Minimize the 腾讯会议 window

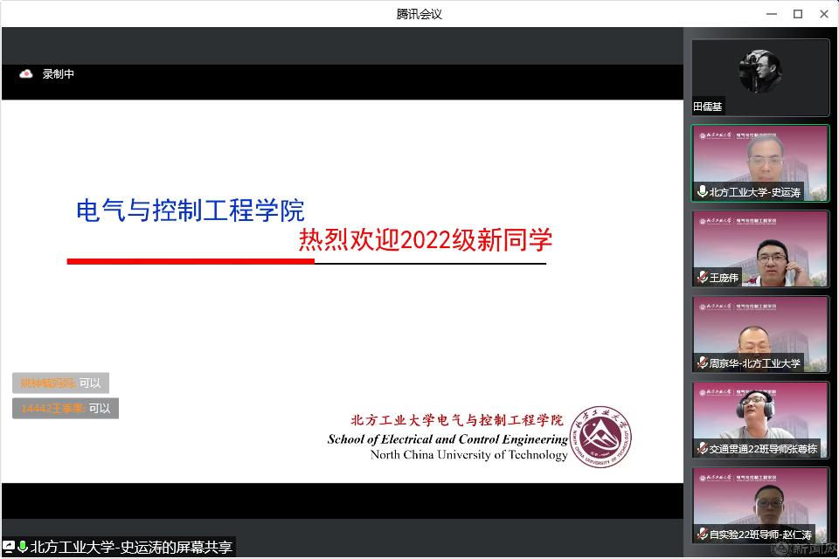[x=771, y=14]
